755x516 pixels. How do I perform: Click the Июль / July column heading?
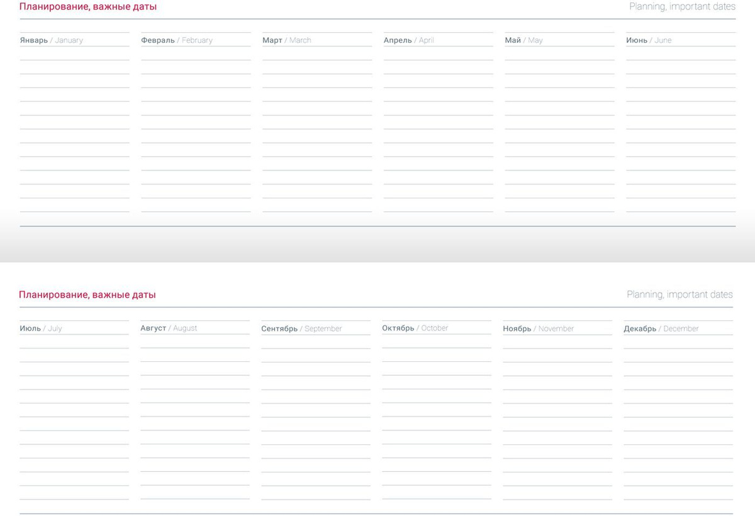[41, 328]
